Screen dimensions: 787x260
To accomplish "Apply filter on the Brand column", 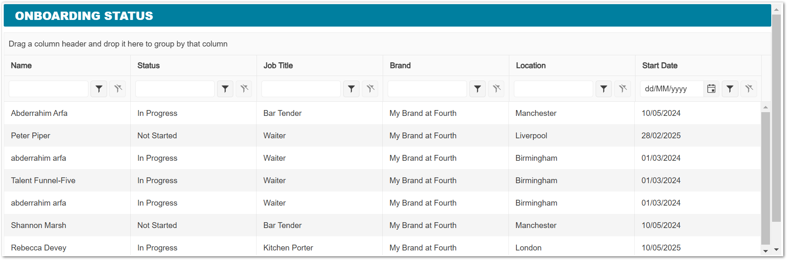I will [477, 89].
